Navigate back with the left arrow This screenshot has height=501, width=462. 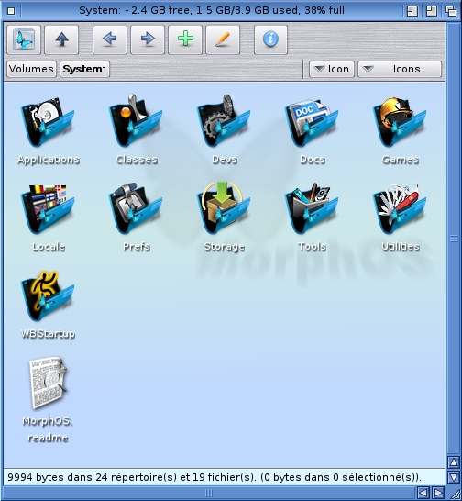[x=110, y=39]
